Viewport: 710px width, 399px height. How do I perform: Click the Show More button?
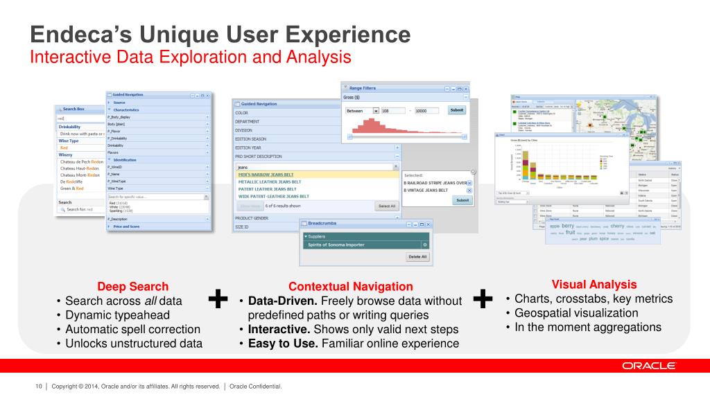pyautogui.click(x=250, y=206)
